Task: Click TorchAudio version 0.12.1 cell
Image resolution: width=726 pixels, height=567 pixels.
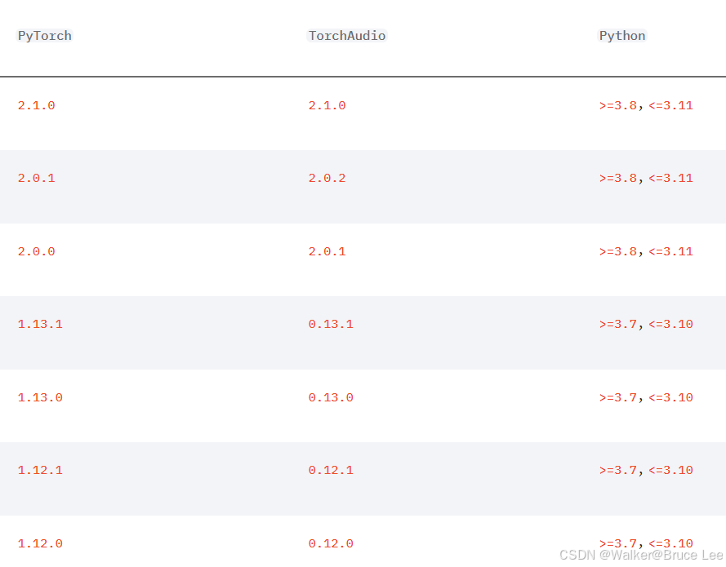Action: (331, 471)
